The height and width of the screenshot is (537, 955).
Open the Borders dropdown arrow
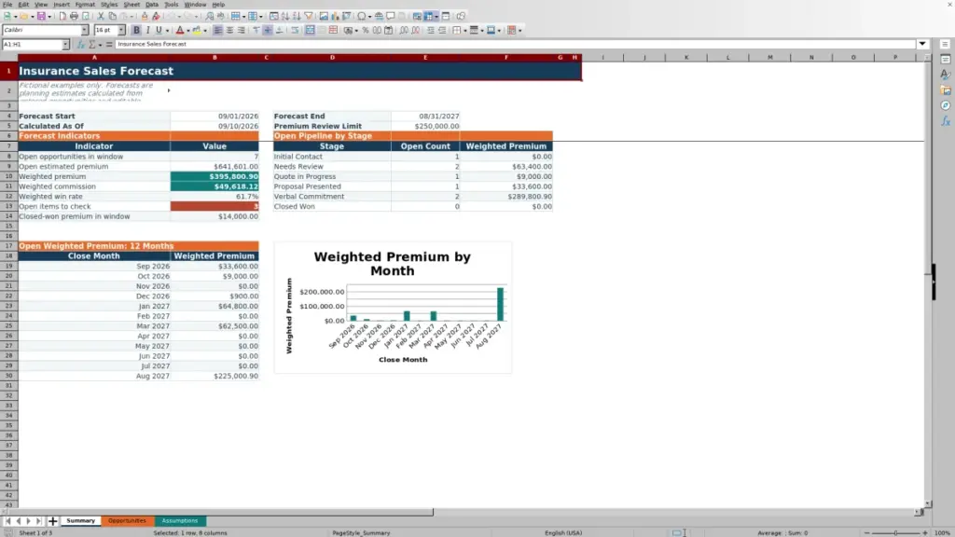point(465,31)
